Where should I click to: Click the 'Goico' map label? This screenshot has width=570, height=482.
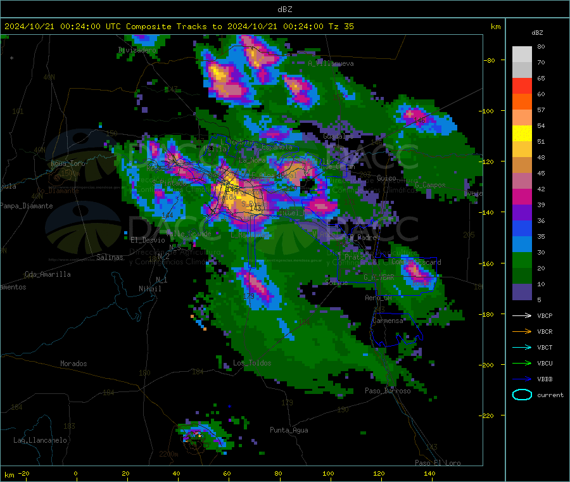tap(386, 178)
